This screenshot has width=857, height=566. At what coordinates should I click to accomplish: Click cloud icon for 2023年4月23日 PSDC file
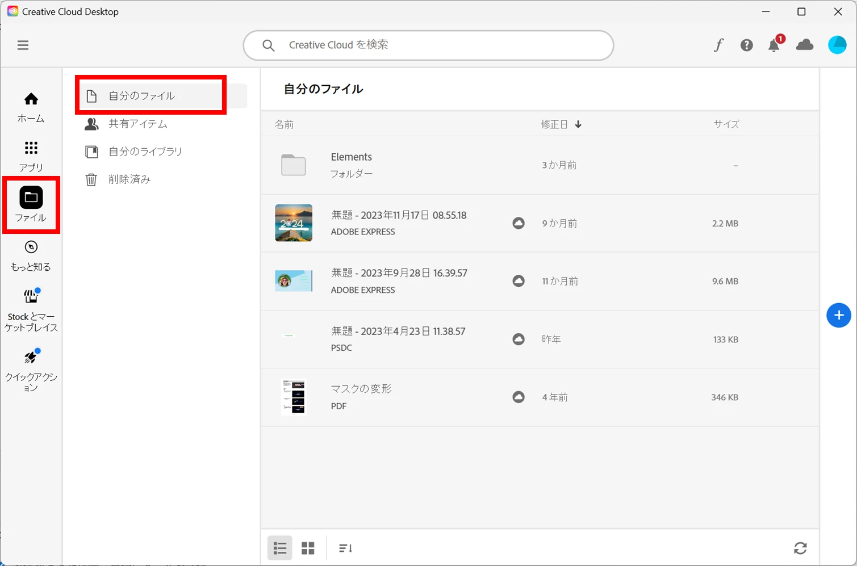click(x=519, y=339)
